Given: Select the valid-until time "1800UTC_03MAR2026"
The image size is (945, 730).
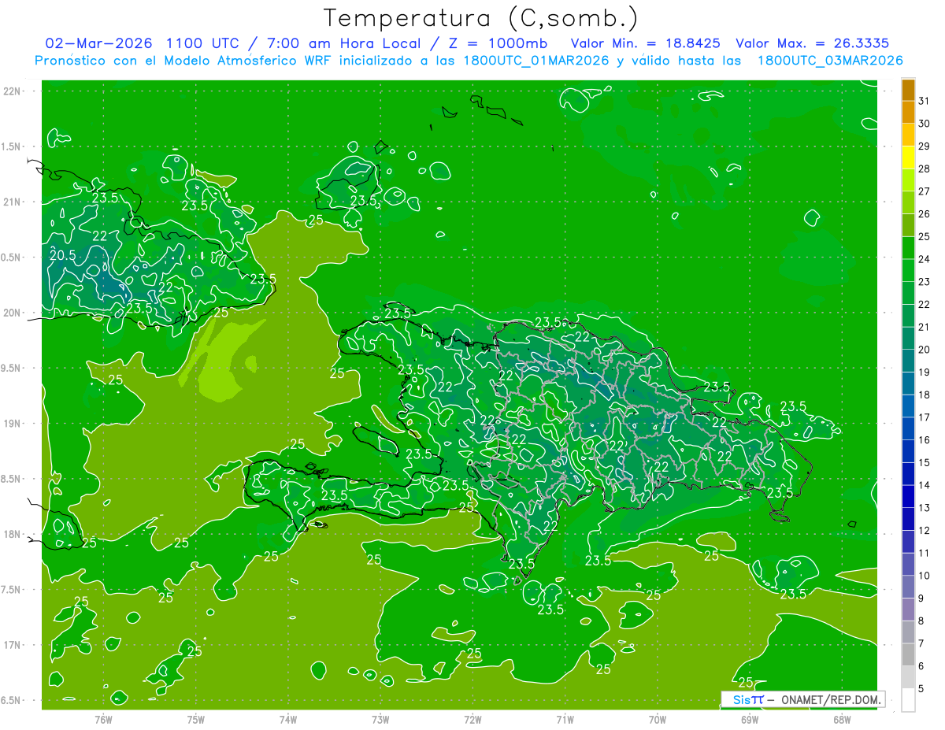Looking at the screenshot, I should click(x=829, y=61).
